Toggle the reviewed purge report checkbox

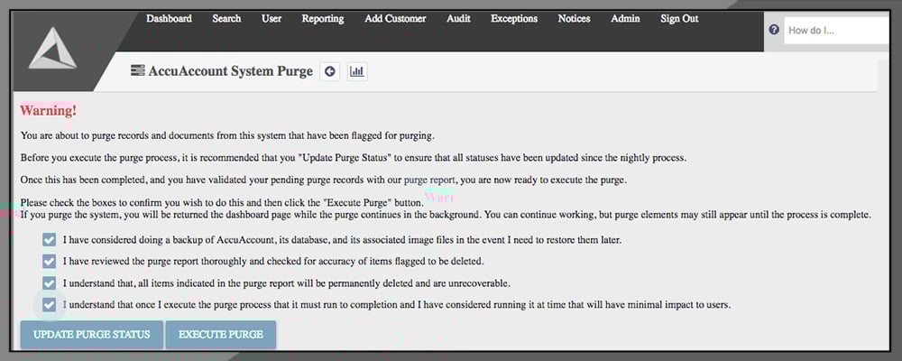[49, 262]
